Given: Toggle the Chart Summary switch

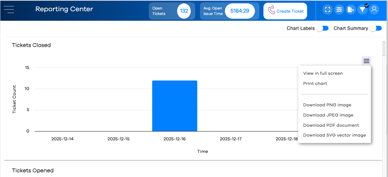Looking at the screenshot, I should pyautogui.click(x=376, y=28).
